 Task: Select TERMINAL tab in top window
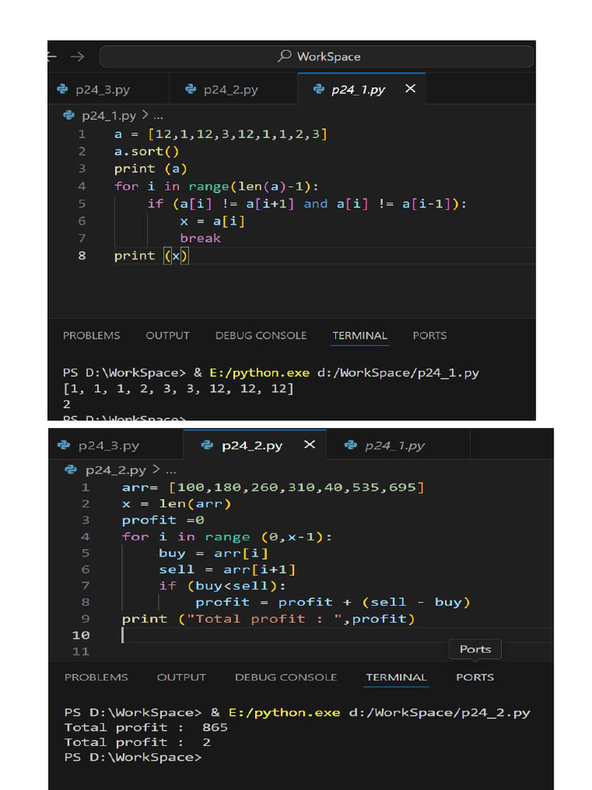coord(359,336)
